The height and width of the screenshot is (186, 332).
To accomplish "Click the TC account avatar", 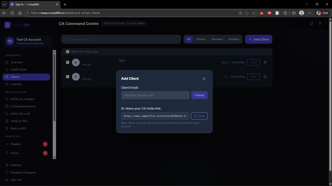I will click(10, 41).
